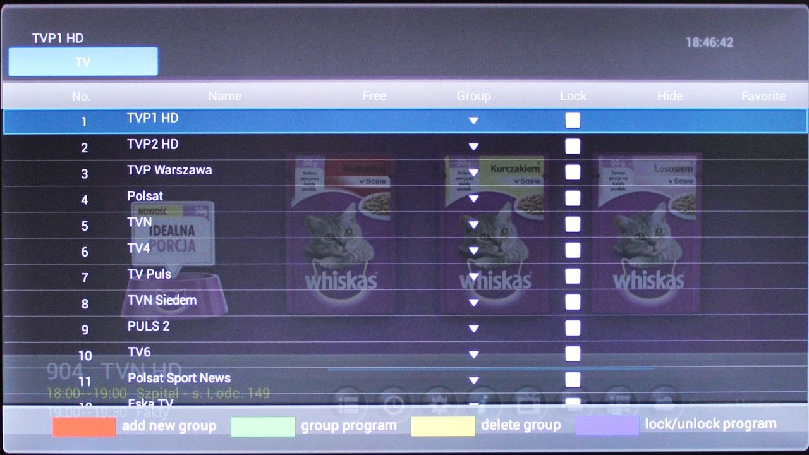This screenshot has width=809, height=455.
Task: Click channel number 1 in first row
Action: (x=84, y=122)
